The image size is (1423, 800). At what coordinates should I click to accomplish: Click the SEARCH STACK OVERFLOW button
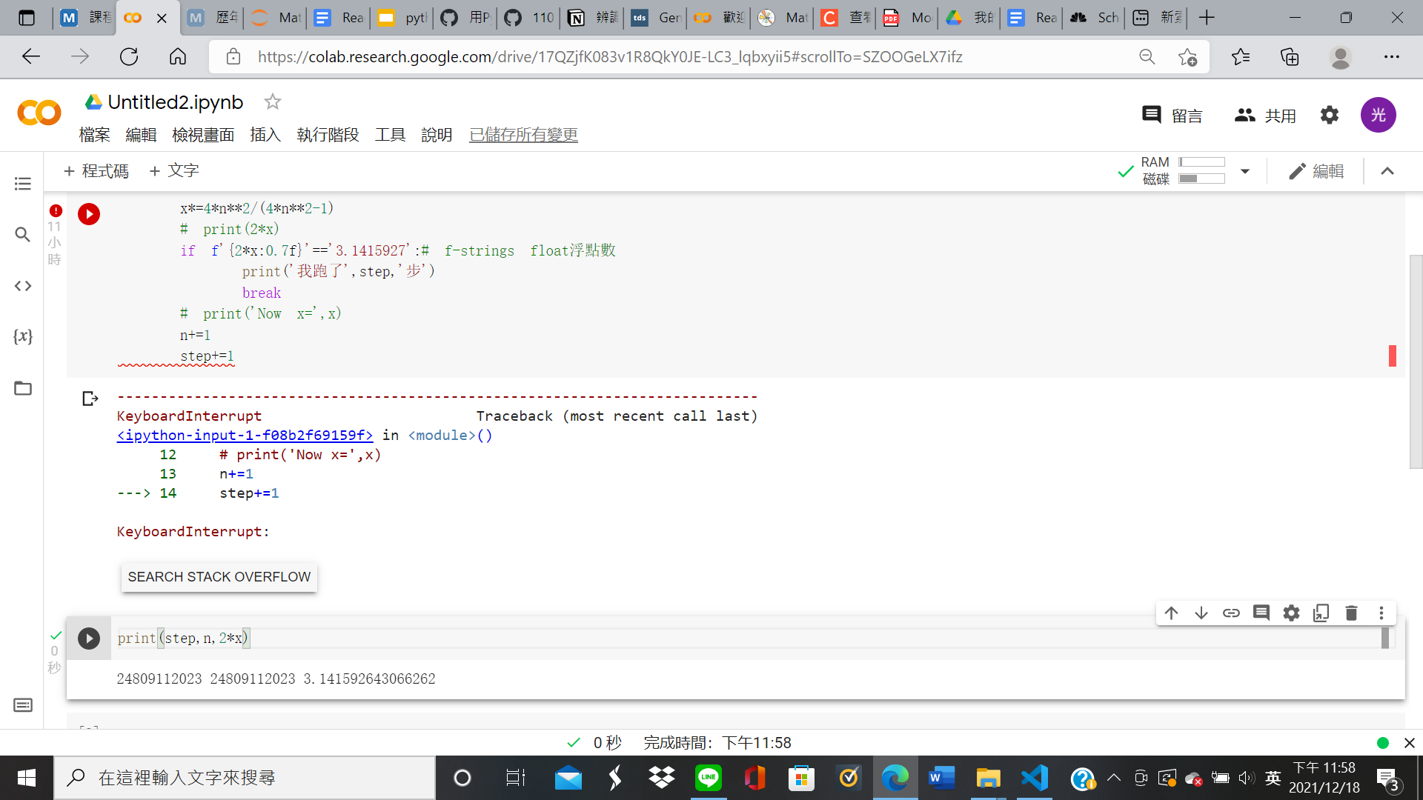click(x=219, y=576)
